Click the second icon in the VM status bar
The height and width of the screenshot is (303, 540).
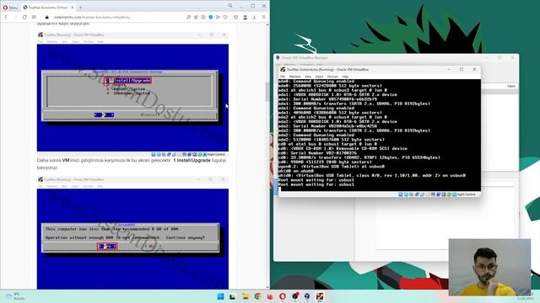(x=406, y=194)
